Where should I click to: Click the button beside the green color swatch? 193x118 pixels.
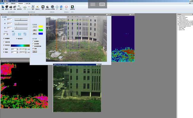coord(35,30)
